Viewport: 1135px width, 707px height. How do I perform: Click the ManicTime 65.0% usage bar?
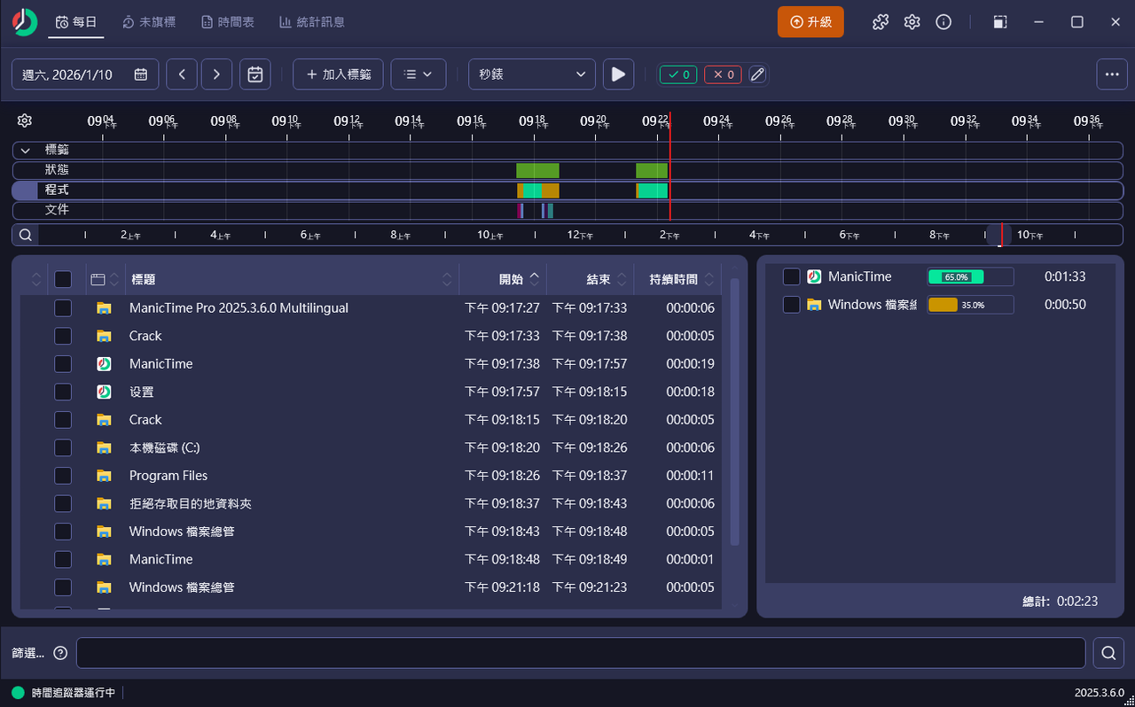[x=970, y=276]
